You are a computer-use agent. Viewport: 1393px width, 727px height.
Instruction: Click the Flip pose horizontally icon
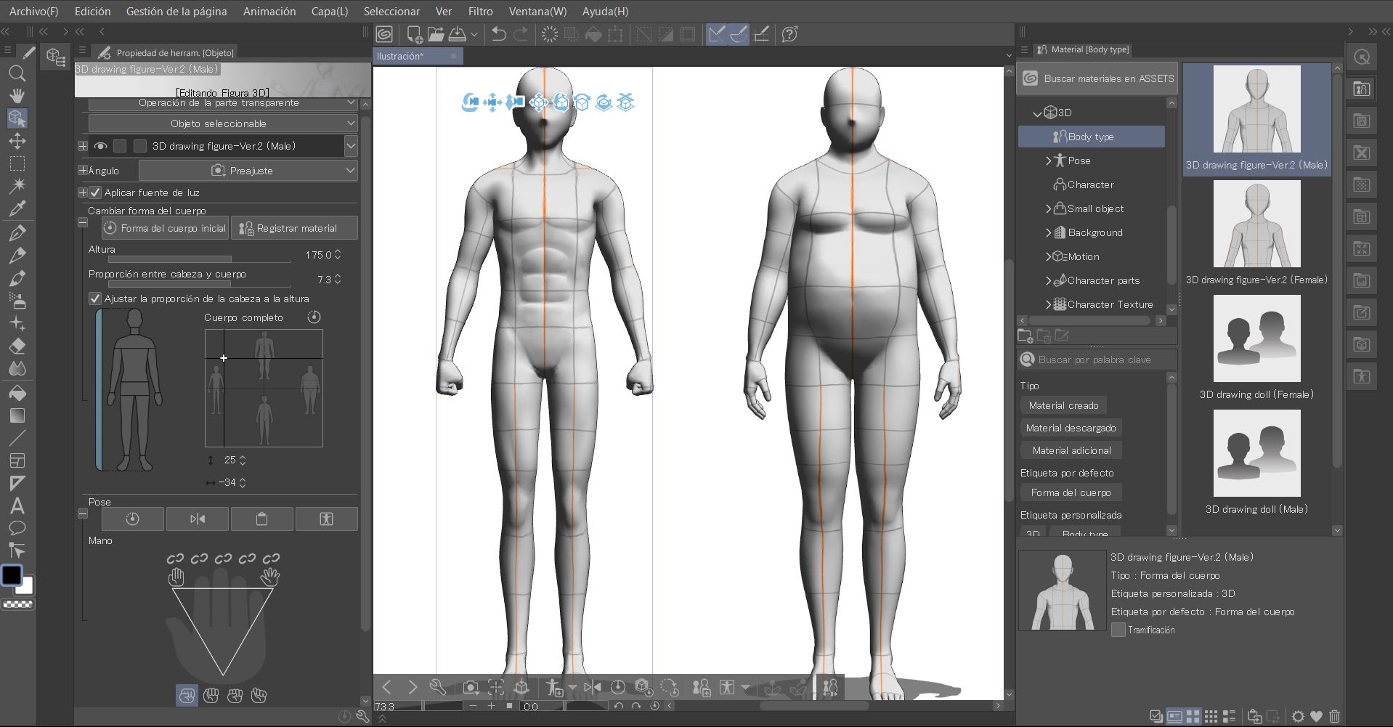pyautogui.click(x=198, y=519)
